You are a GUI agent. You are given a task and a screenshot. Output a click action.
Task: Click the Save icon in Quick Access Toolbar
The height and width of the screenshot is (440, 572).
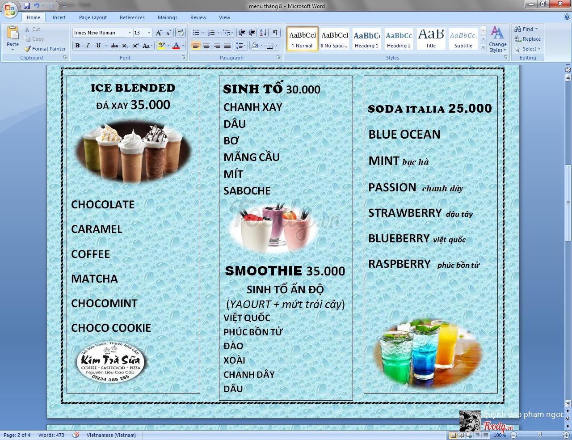(27, 6)
